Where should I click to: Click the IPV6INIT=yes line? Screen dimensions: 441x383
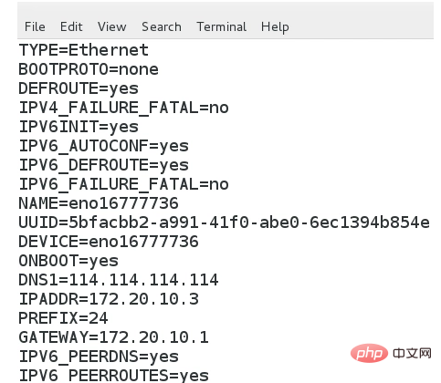[79, 127]
